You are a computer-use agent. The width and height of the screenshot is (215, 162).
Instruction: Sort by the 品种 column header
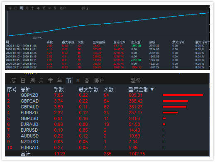click(25, 89)
